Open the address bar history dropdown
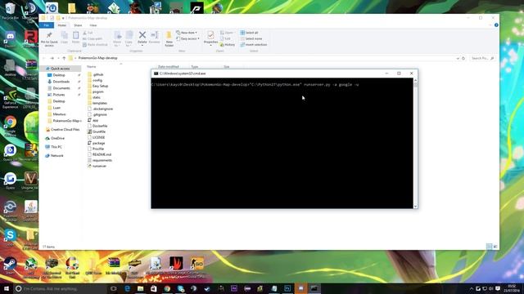Viewport: 524px width, 294px height. point(458,58)
